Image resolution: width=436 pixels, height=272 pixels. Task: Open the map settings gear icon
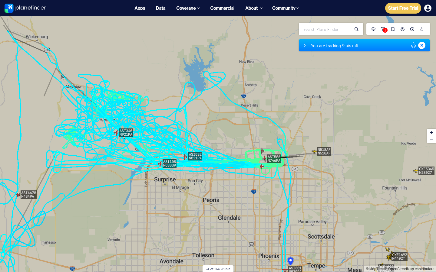click(402, 29)
